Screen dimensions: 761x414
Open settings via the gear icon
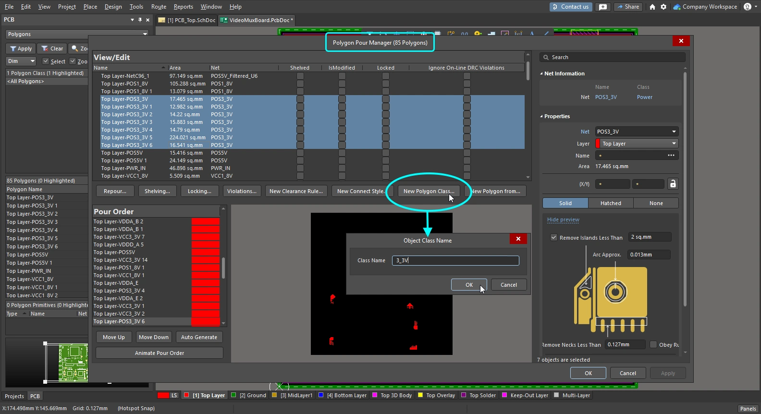[663, 7]
